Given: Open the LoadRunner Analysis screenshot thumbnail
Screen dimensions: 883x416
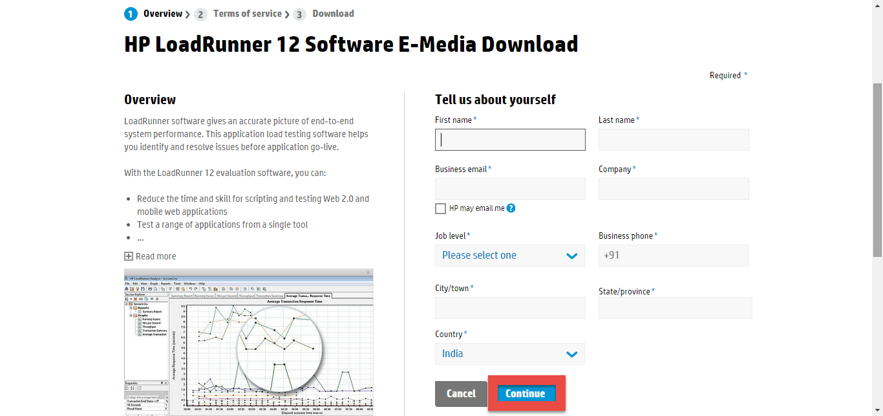Looking at the screenshot, I should pyautogui.click(x=249, y=342).
